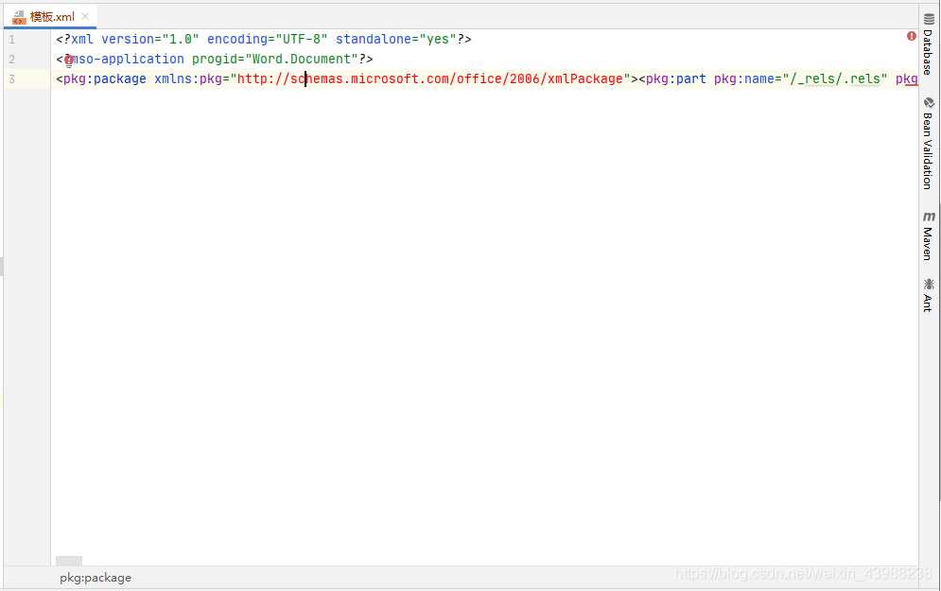Open the Maven tool window
The width and height of the screenshot is (941, 591).
(x=929, y=235)
